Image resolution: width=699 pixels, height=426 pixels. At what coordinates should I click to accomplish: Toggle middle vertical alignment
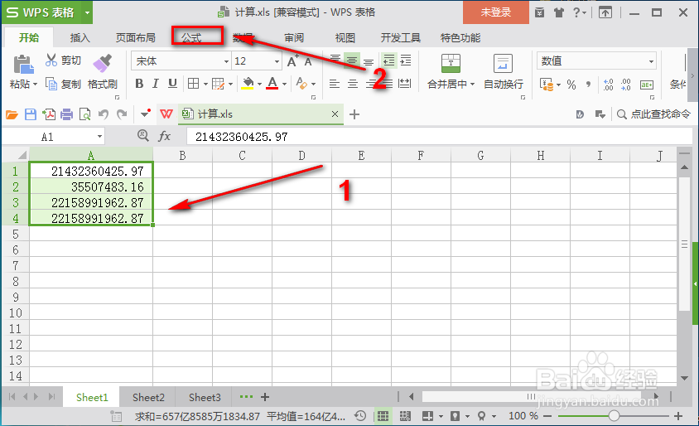352,61
